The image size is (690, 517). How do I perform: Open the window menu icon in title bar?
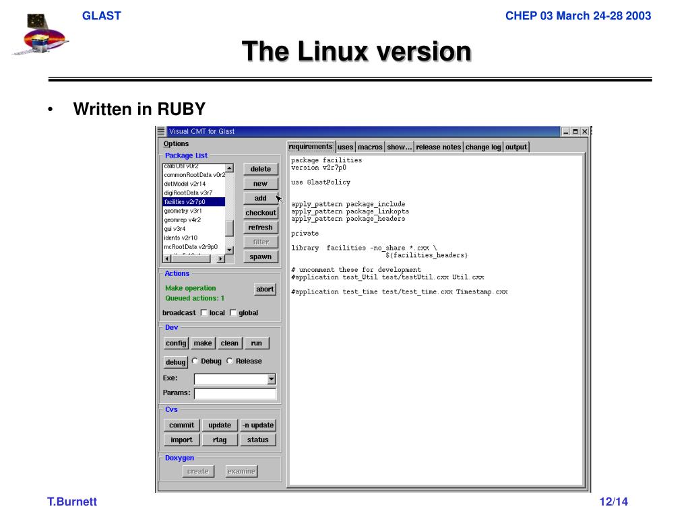[161, 131]
